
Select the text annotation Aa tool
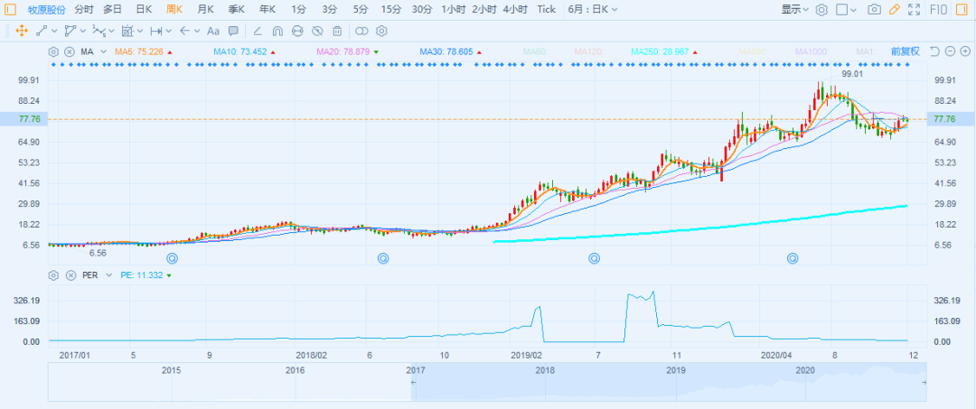tap(213, 31)
